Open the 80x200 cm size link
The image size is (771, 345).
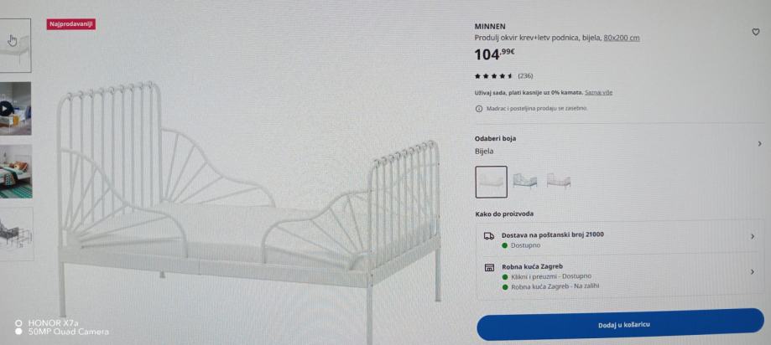(622, 38)
